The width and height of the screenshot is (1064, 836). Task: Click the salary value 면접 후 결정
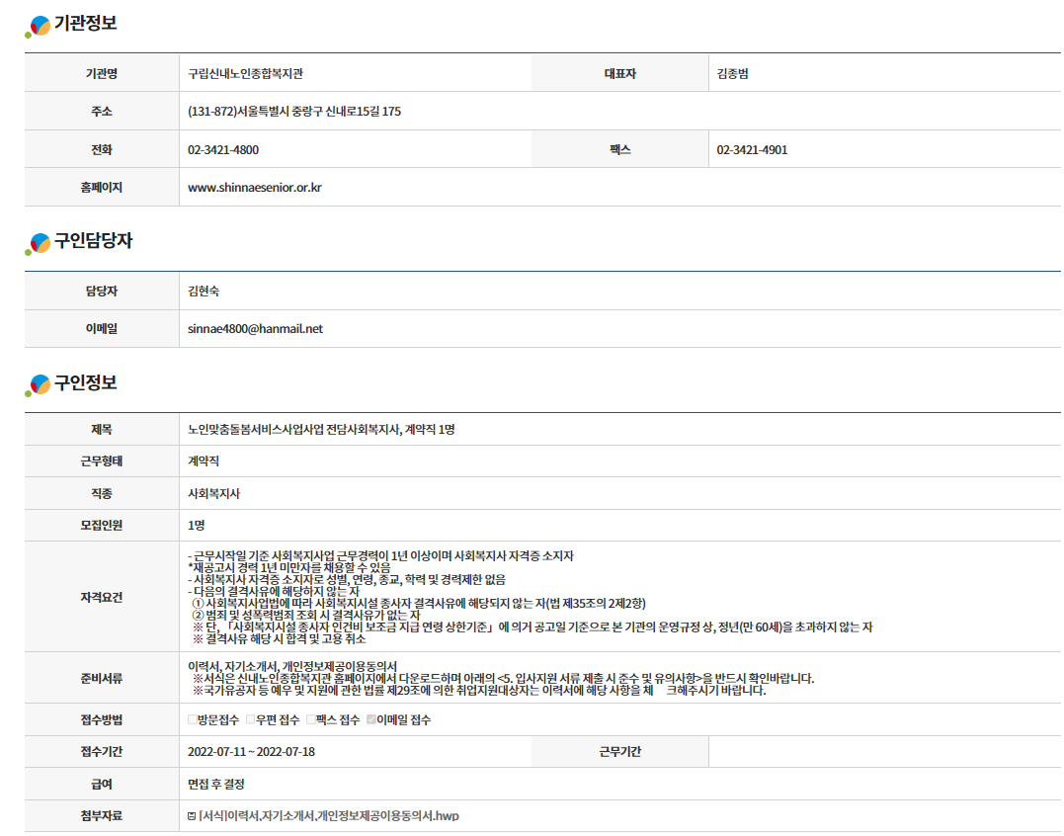215,785
